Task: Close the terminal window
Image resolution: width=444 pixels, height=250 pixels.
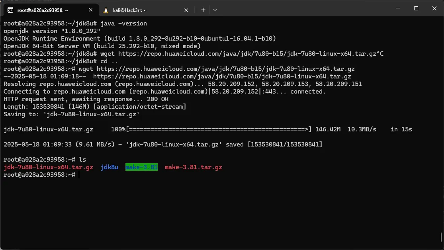Action: 434,8
